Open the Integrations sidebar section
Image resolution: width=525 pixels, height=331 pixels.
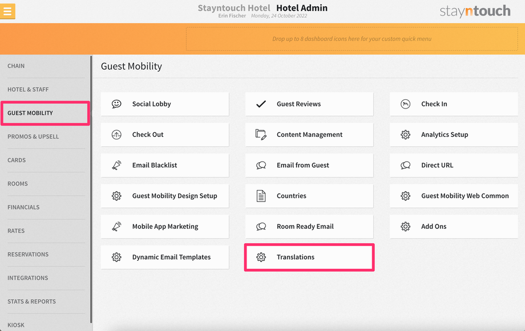click(x=46, y=278)
